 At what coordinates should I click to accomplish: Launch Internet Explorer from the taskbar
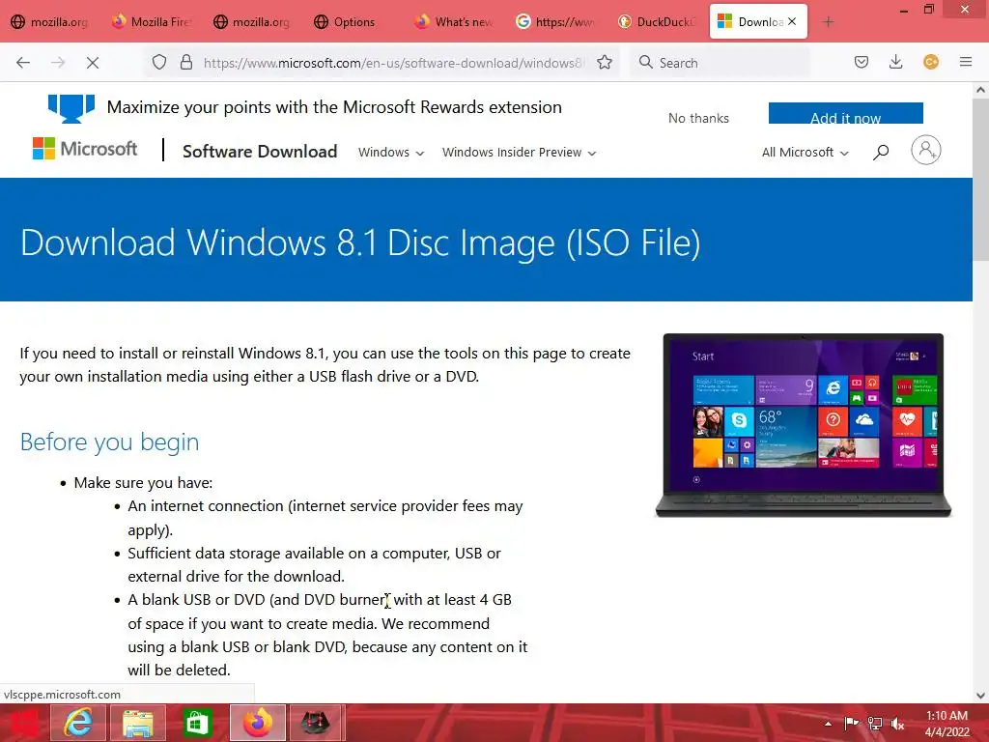point(77,723)
